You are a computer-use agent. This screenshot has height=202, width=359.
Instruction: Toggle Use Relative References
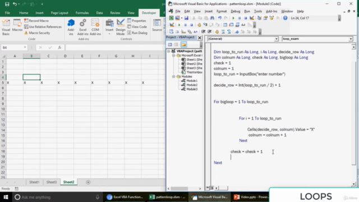(43, 27)
